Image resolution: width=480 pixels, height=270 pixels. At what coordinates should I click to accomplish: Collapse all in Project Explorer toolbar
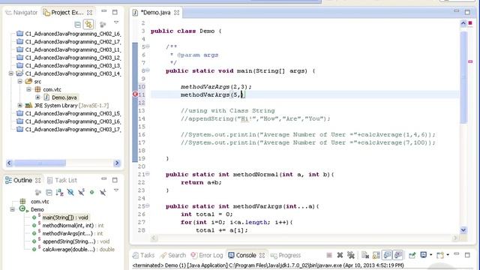click(x=78, y=25)
